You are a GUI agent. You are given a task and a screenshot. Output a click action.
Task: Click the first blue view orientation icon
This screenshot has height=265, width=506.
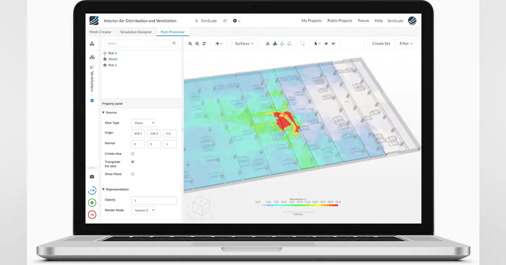[268, 44]
